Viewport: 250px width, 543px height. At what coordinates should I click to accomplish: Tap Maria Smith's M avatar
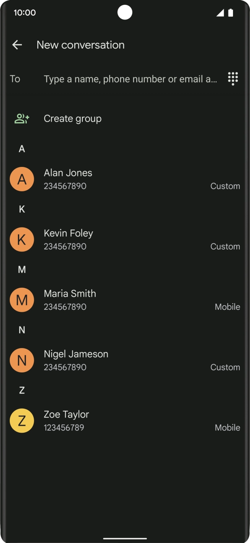[22, 300]
